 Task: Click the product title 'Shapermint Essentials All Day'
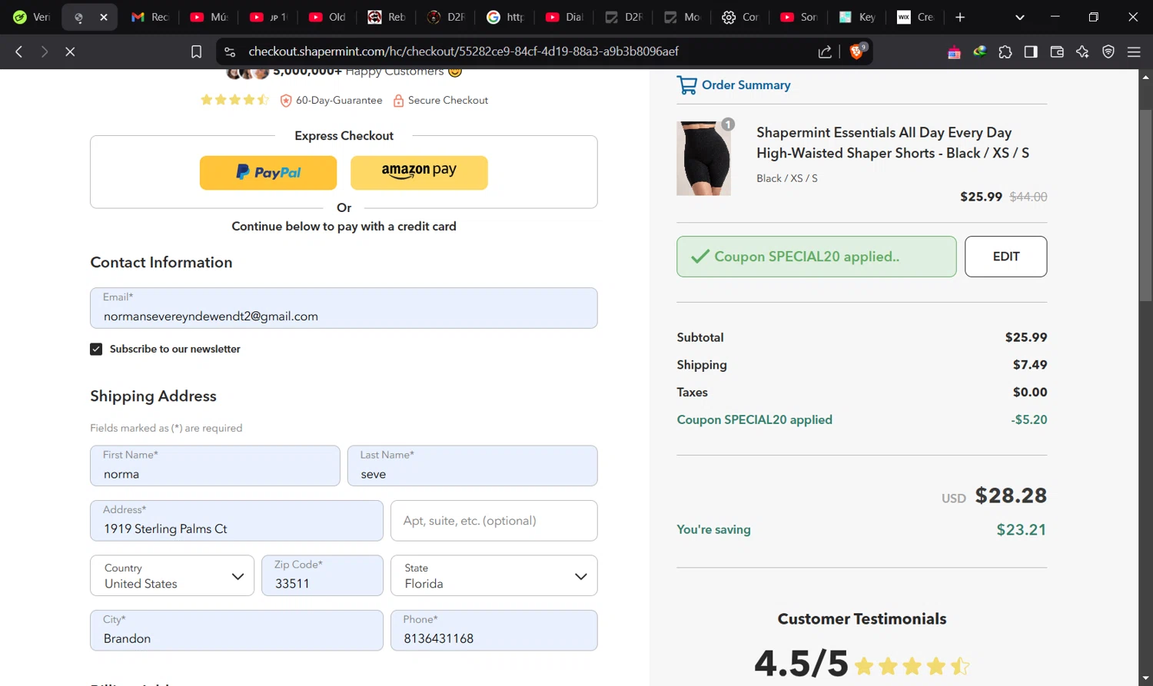892,143
